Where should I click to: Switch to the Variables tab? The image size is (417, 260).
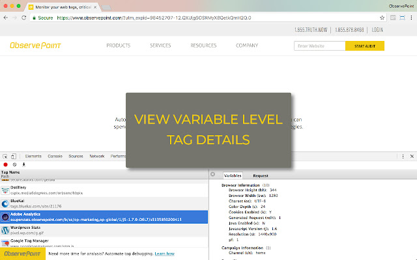pyautogui.click(x=233, y=175)
